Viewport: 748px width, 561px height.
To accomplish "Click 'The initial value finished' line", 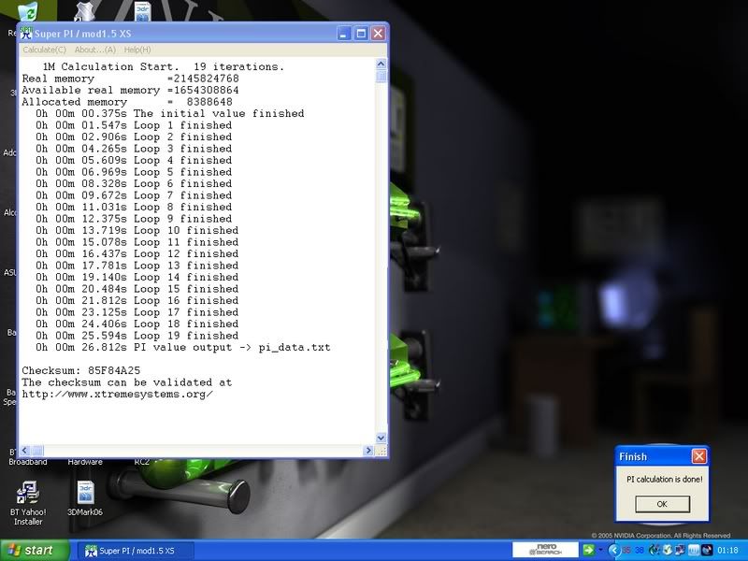I will pyautogui.click(x=170, y=113).
